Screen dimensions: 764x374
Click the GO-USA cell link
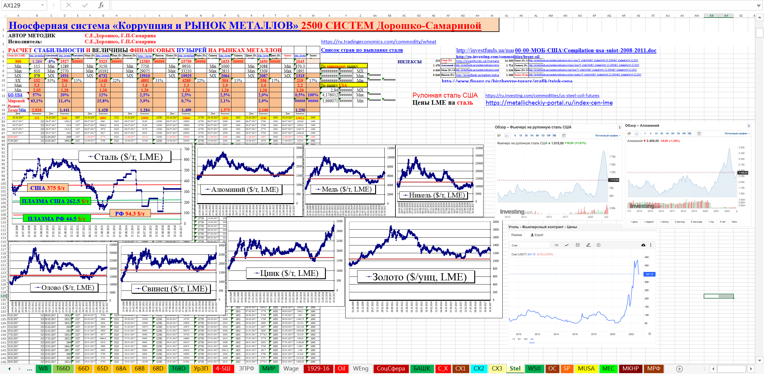(x=15, y=95)
